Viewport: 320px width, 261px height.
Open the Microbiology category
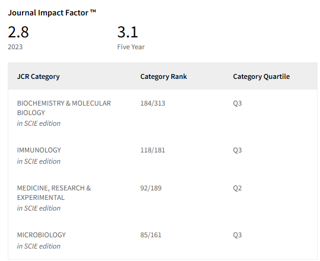42,235
